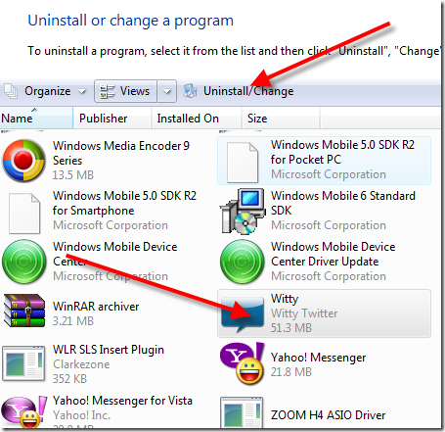
Task: Select Windows Mobile Device Center green icon
Action: click(23, 262)
